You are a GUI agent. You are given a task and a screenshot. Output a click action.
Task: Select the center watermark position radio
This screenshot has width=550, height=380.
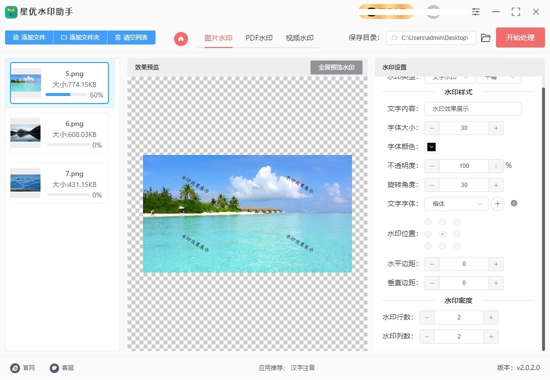point(442,233)
